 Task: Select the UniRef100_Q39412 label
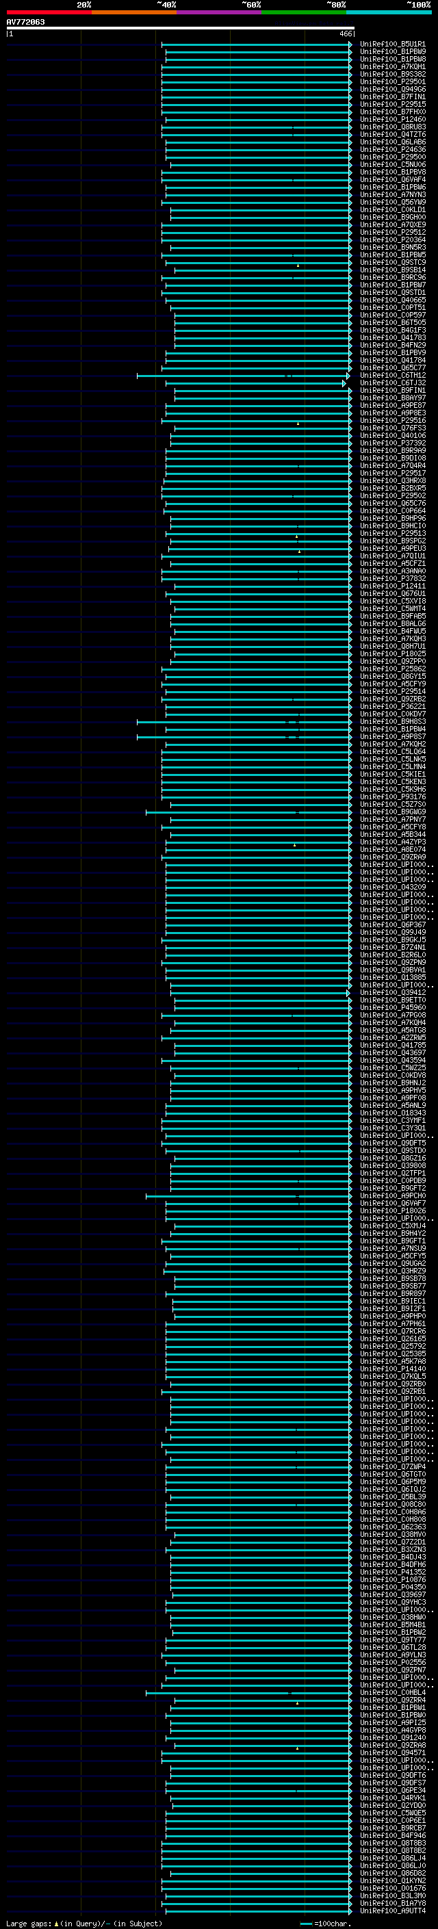coord(392,993)
